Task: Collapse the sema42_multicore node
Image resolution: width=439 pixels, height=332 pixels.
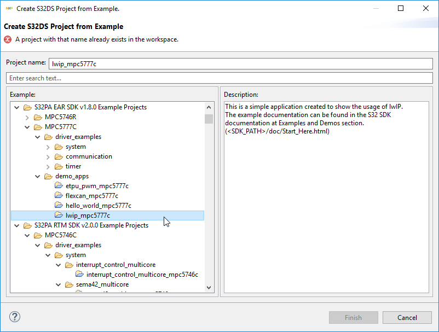Action: [x=59, y=284]
